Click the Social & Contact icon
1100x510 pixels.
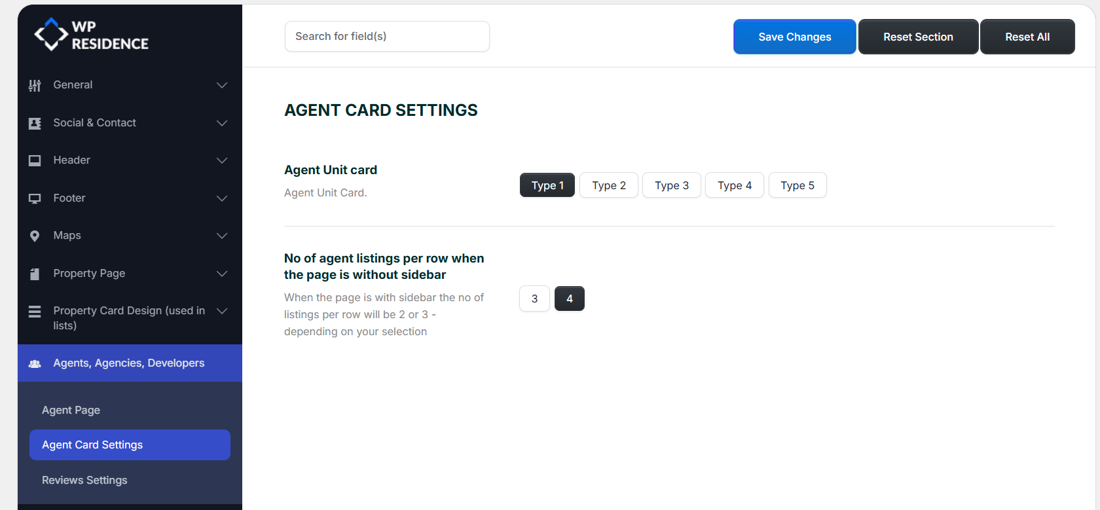[x=35, y=123]
